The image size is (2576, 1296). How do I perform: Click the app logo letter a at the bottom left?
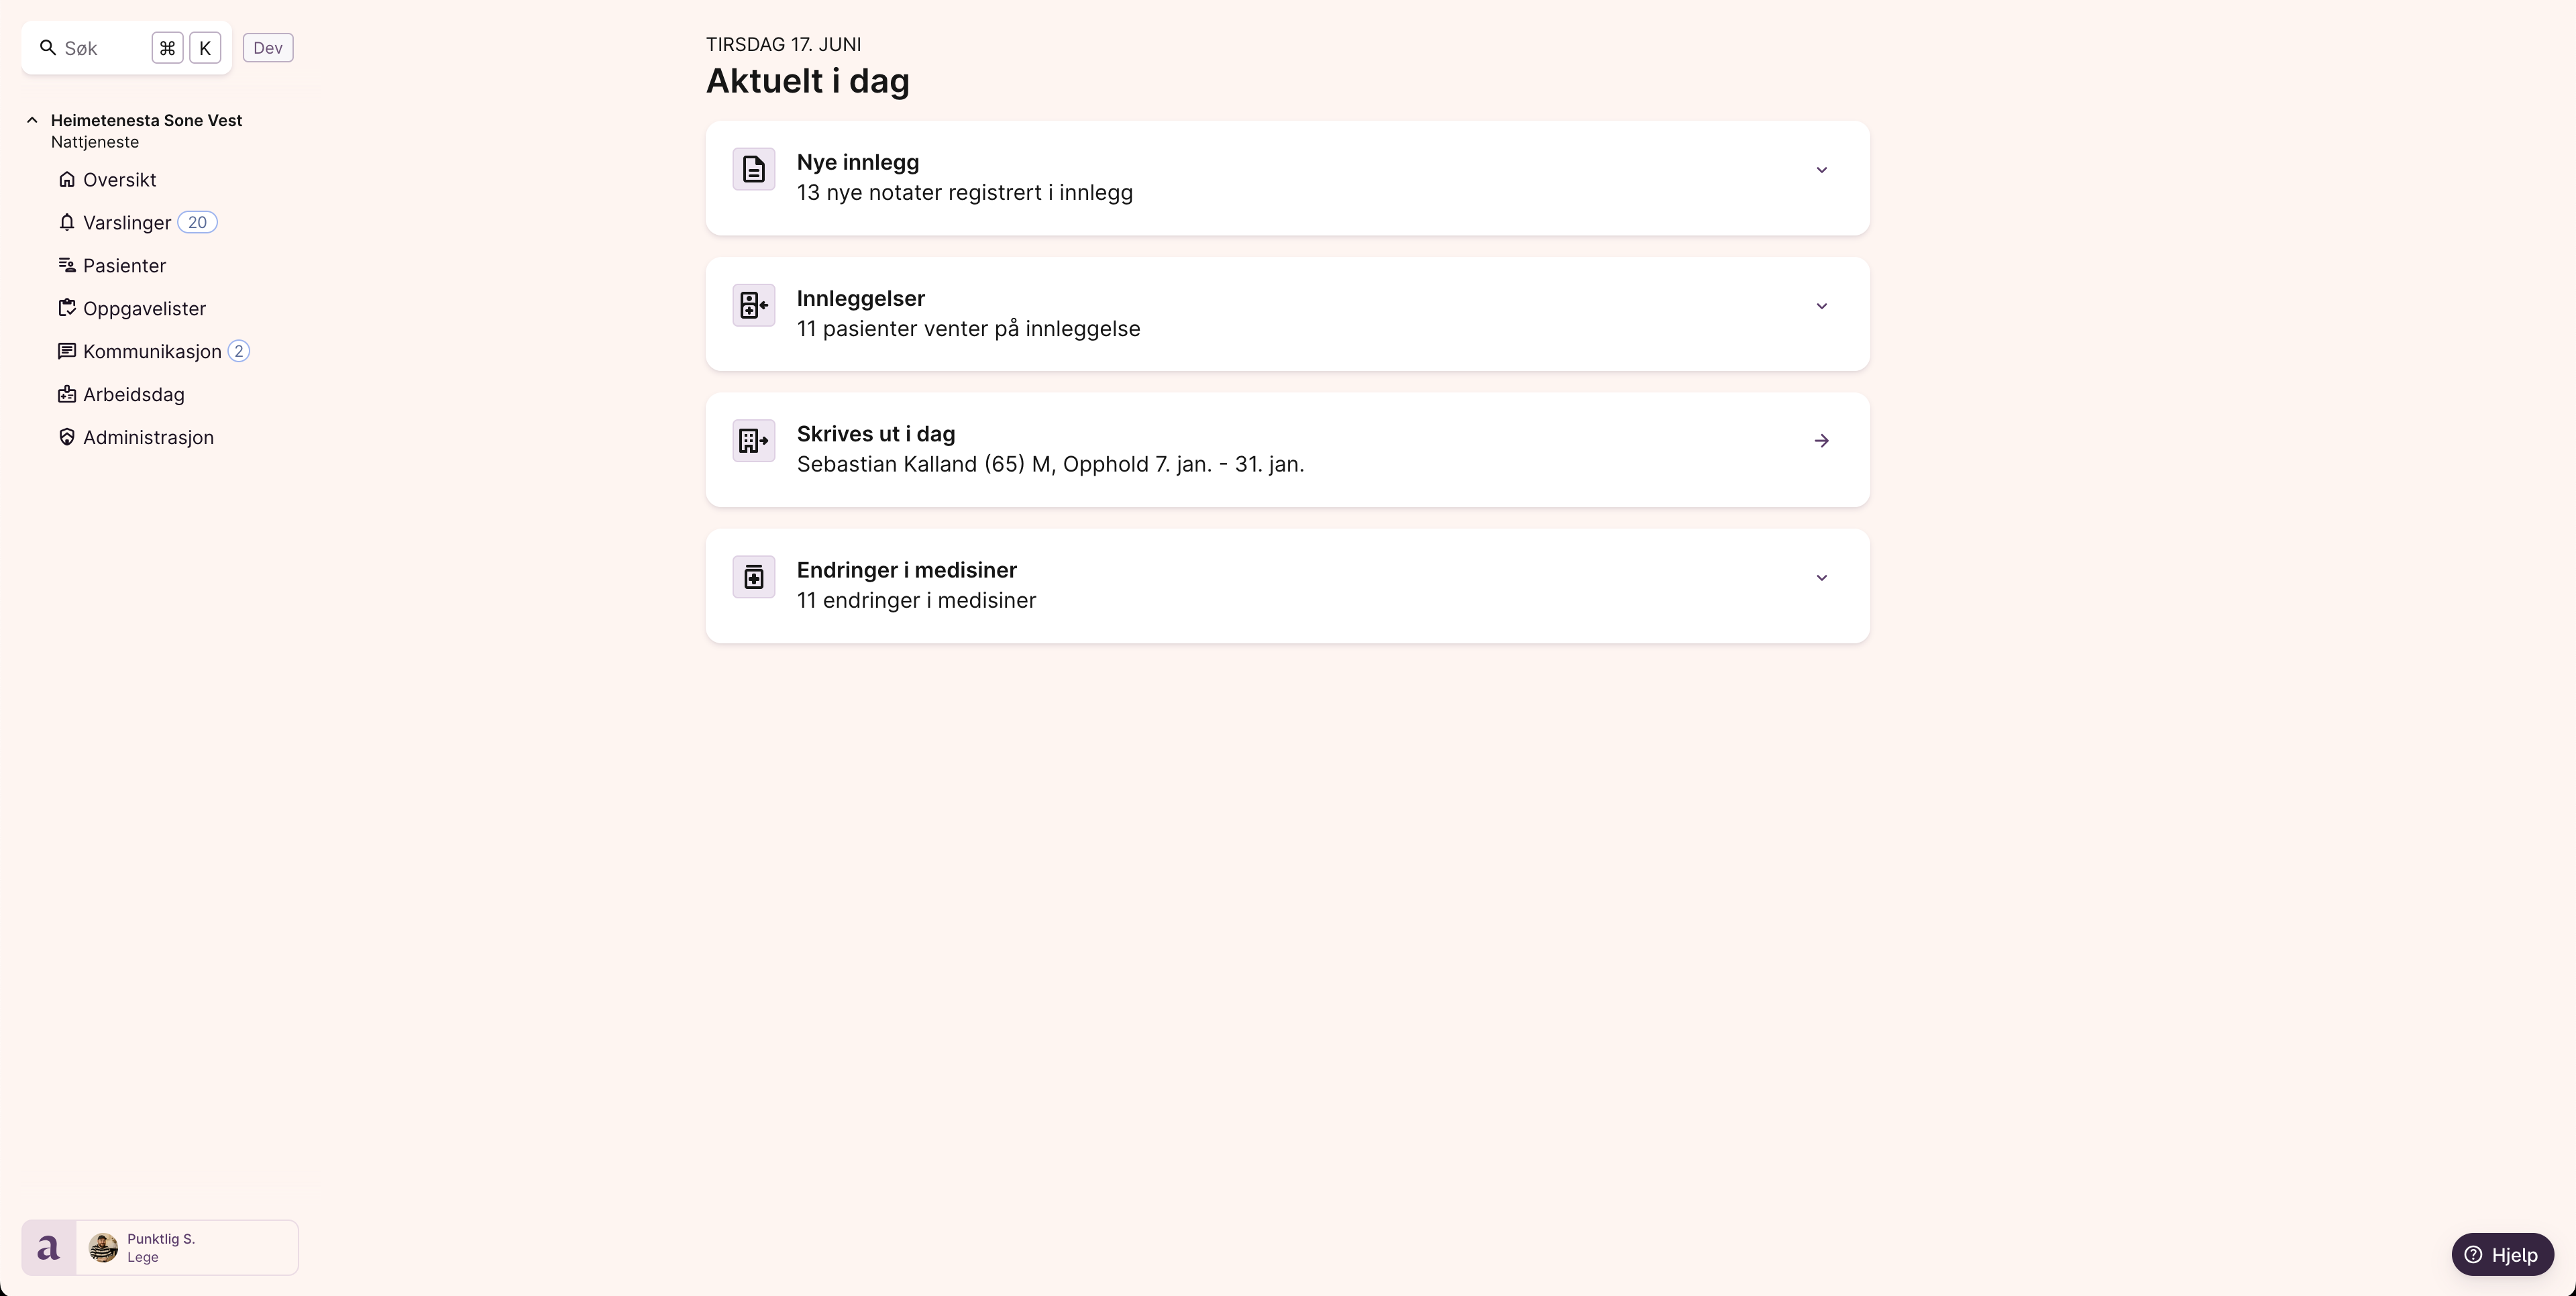[48, 1248]
